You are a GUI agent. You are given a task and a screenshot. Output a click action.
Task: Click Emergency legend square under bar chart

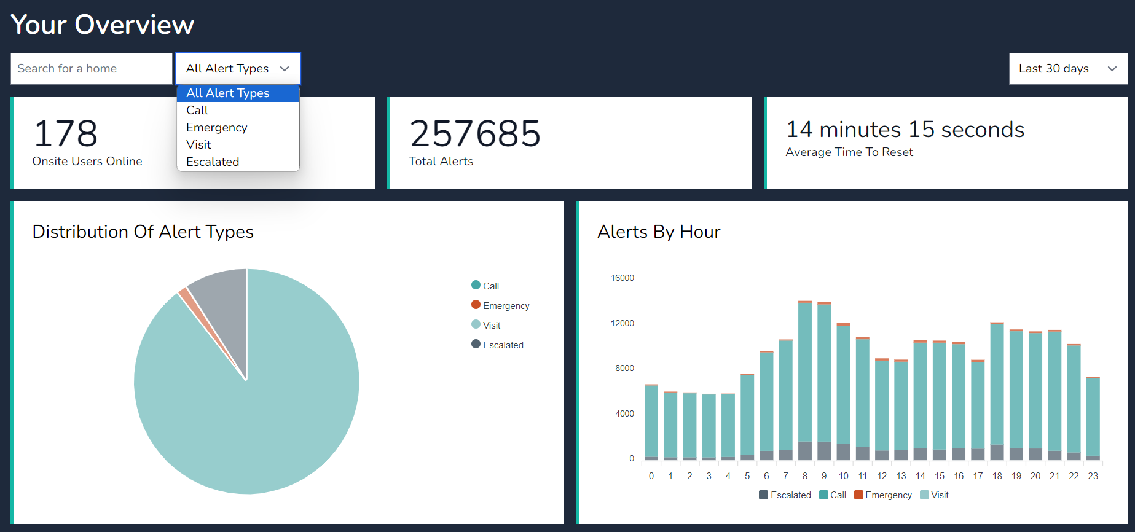tap(858, 495)
